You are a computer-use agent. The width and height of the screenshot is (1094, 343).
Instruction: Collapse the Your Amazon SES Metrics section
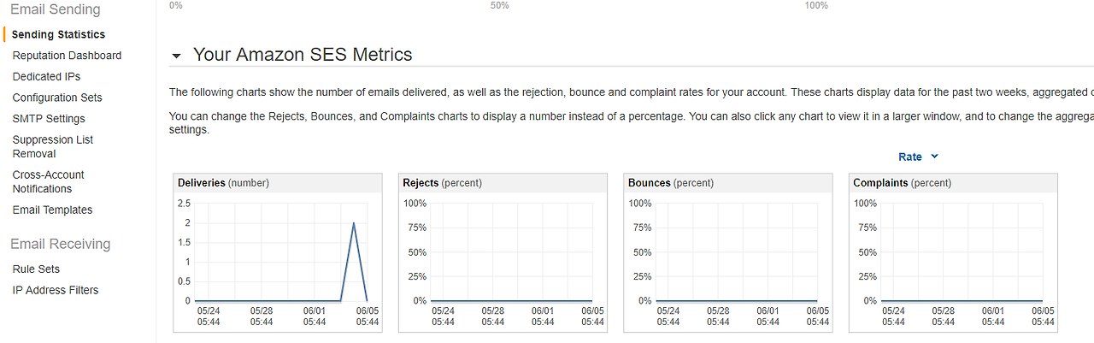point(176,56)
